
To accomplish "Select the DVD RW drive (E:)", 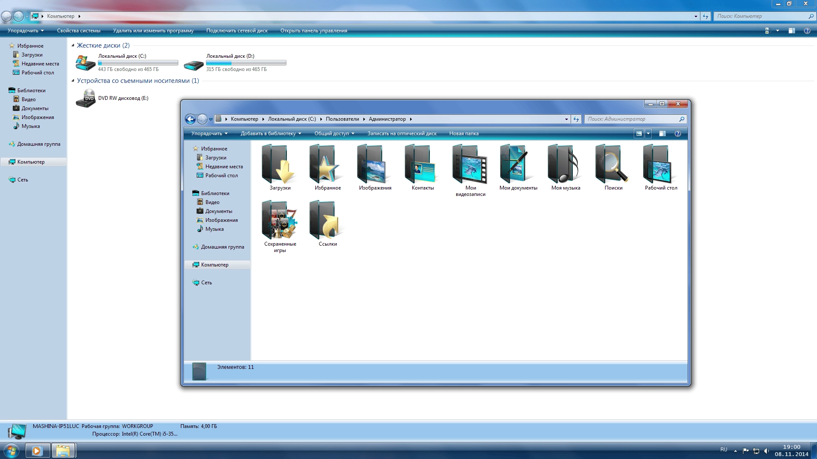I will point(86,98).
